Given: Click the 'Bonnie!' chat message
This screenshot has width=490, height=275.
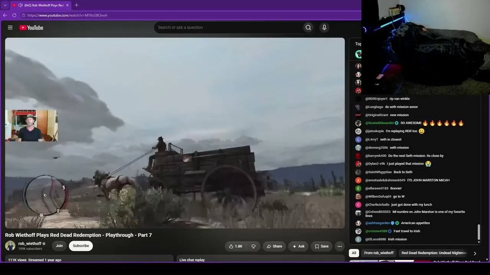Looking at the screenshot, I should (x=396, y=188).
